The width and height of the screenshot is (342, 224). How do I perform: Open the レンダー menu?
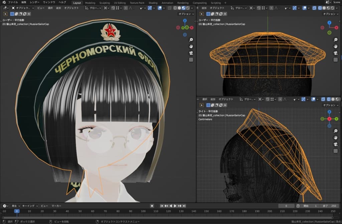tap(35, 2)
